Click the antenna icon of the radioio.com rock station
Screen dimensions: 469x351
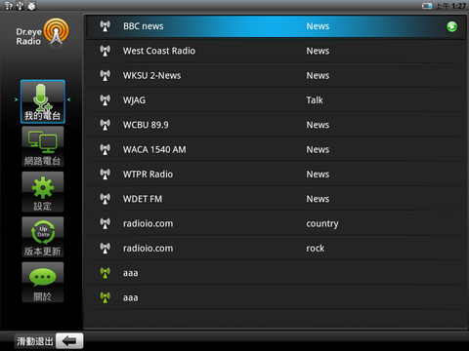point(105,249)
